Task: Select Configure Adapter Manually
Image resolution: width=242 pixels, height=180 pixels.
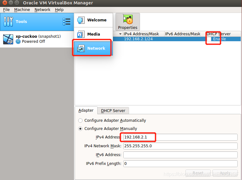Action: pos(80,129)
